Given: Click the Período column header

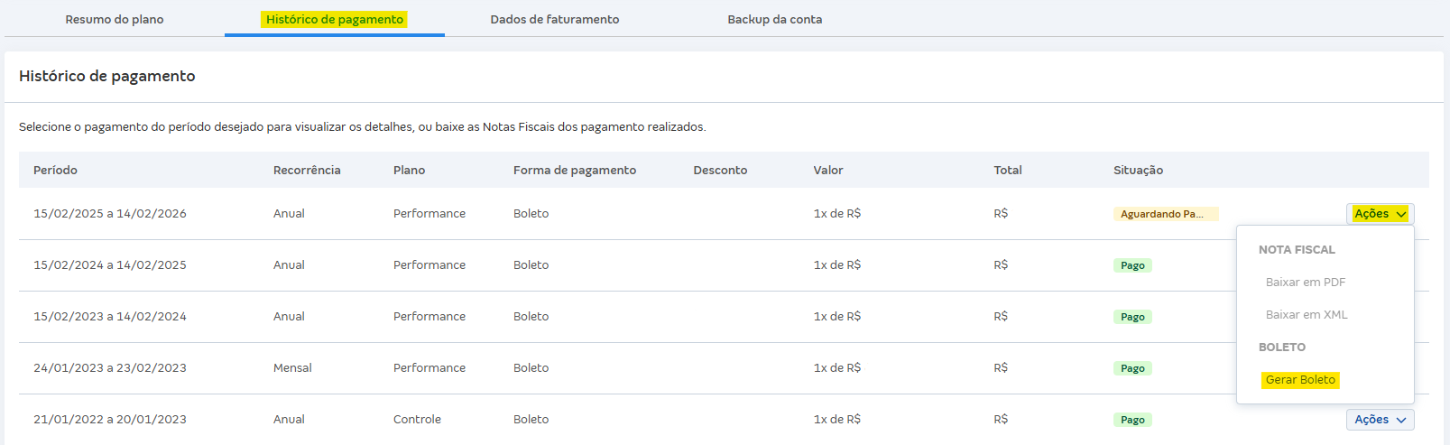Looking at the screenshot, I should (55, 171).
